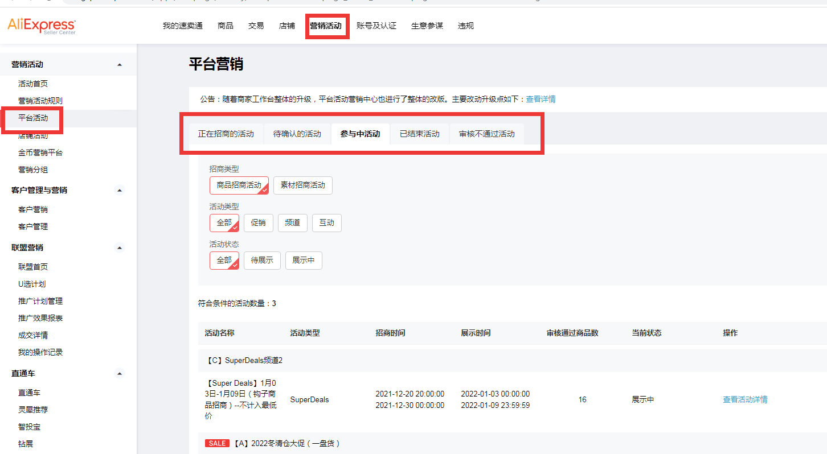The height and width of the screenshot is (454, 827).
Task: Click the 展示时间 column header
Action: point(476,333)
